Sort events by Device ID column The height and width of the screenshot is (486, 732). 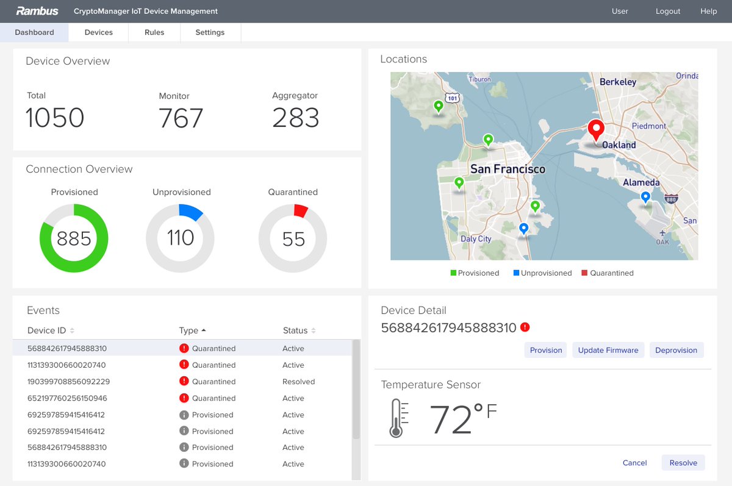click(51, 331)
